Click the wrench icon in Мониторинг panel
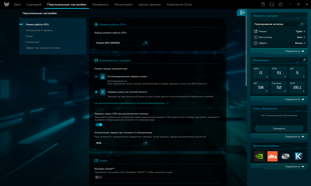 [304, 60]
